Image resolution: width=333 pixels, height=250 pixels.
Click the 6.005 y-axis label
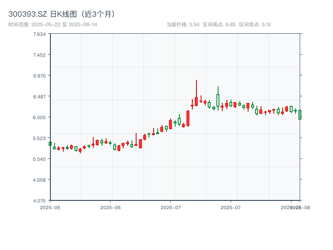tap(39, 117)
